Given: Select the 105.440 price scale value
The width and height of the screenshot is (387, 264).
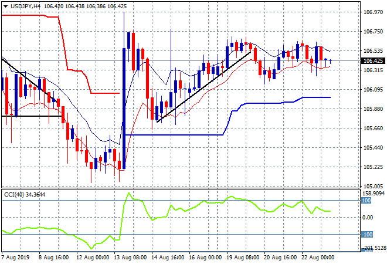Looking at the screenshot, I should click(373, 148).
